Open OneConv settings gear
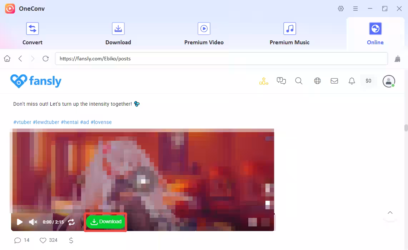The width and height of the screenshot is (408, 250). tap(340, 9)
